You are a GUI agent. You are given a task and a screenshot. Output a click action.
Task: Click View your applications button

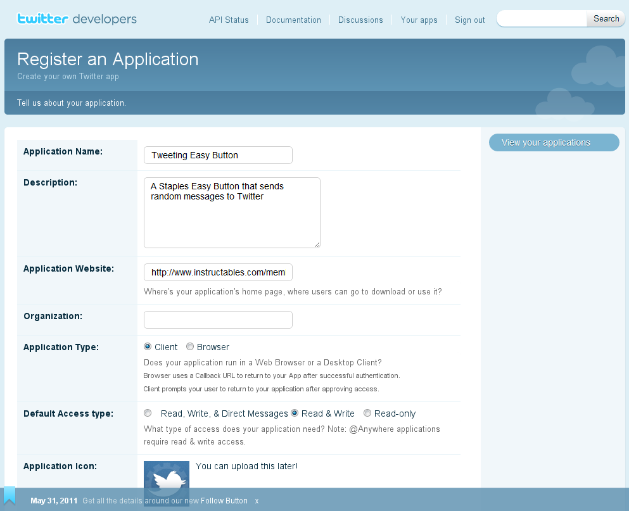coord(554,142)
